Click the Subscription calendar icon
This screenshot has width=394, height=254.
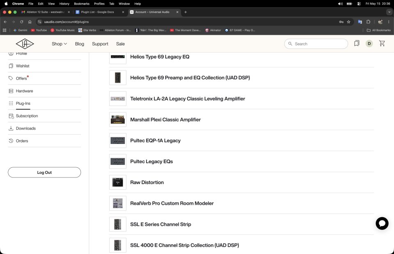tap(11, 116)
